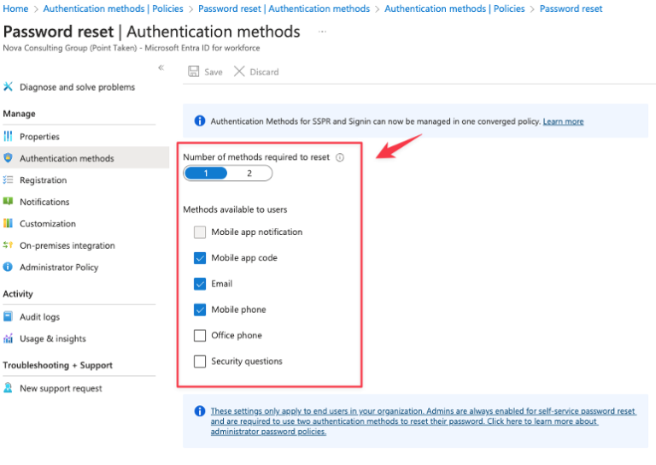Click the Customization sidebar icon
The image size is (656, 465).
coord(9,224)
